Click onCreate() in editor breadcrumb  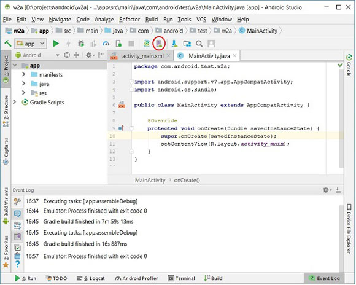click(x=187, y=181)
